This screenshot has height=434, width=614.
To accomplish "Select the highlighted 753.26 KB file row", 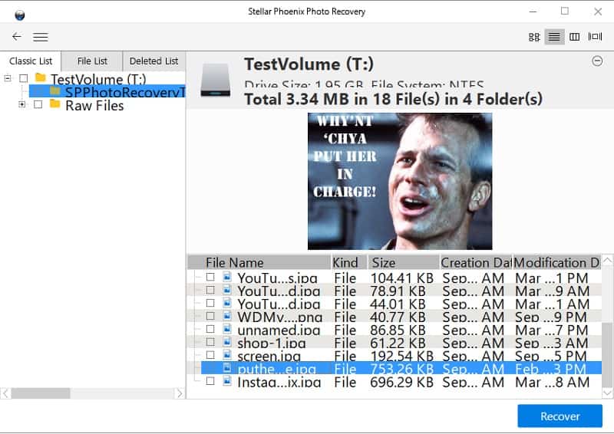I will (401, 368).
